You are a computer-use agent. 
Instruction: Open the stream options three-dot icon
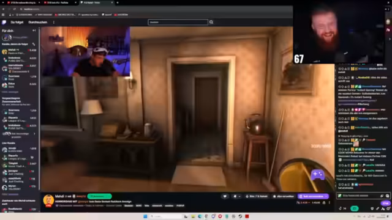tap(330, 203)
